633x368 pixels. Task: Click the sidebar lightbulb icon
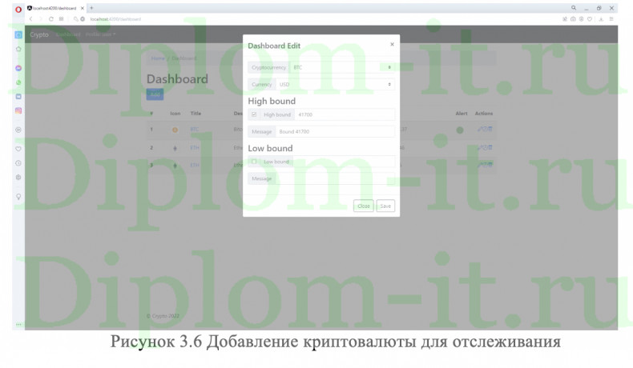click(18, 197)
